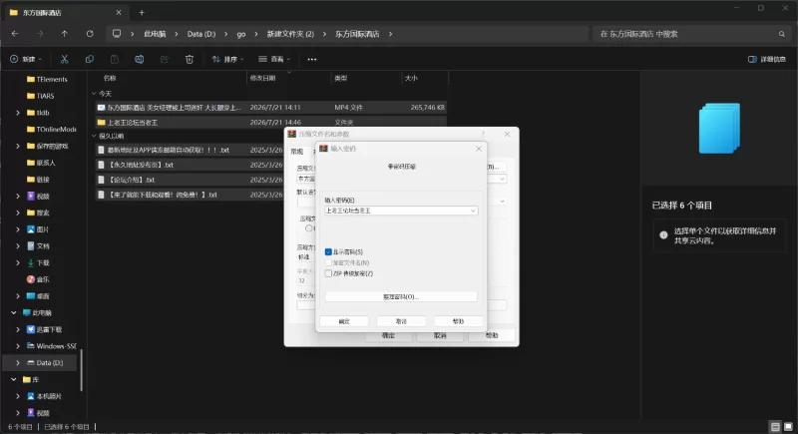Collapse the 今天 file group

(x=94, y=94)
